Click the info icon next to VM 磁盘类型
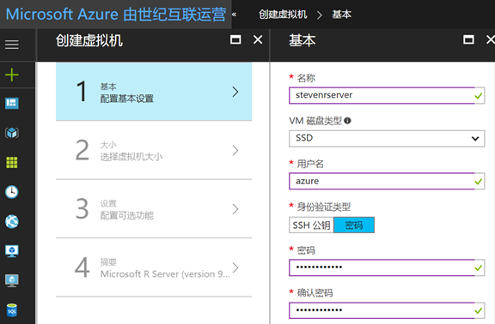Screen dimensions: 495x324 tap(347, 121)
